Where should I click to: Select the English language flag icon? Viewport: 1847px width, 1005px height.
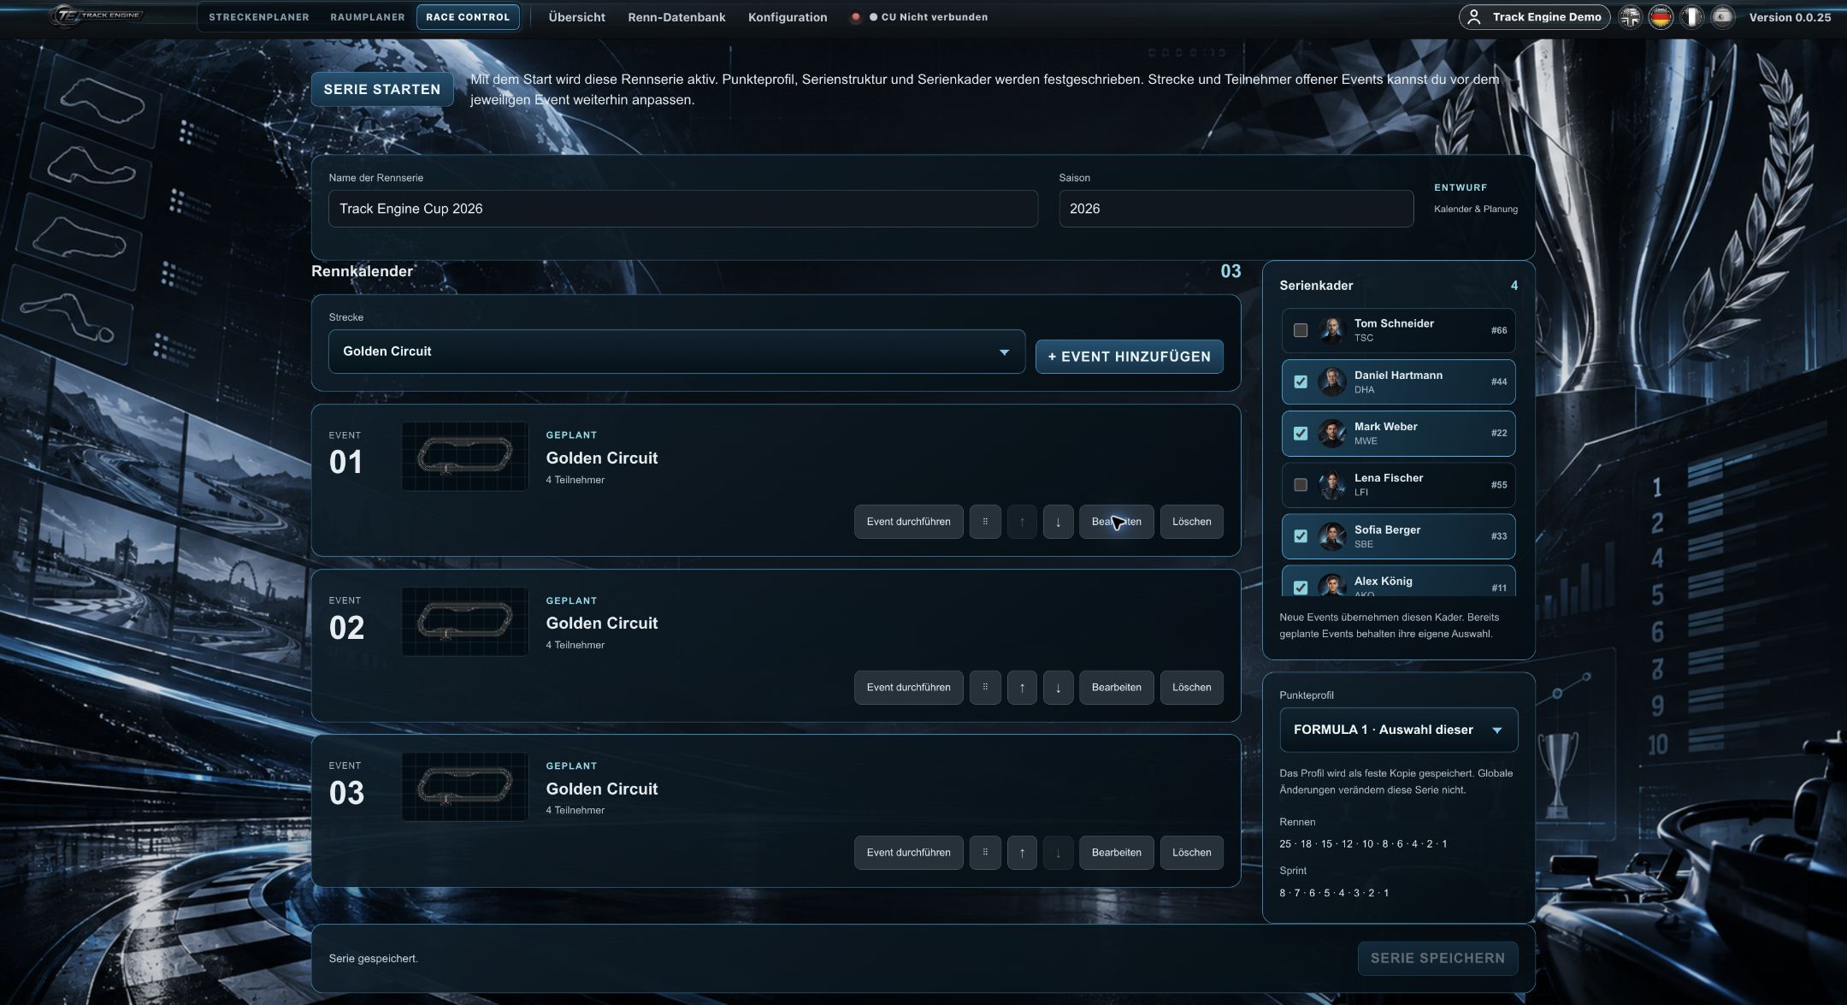(x=1631, y=17)
